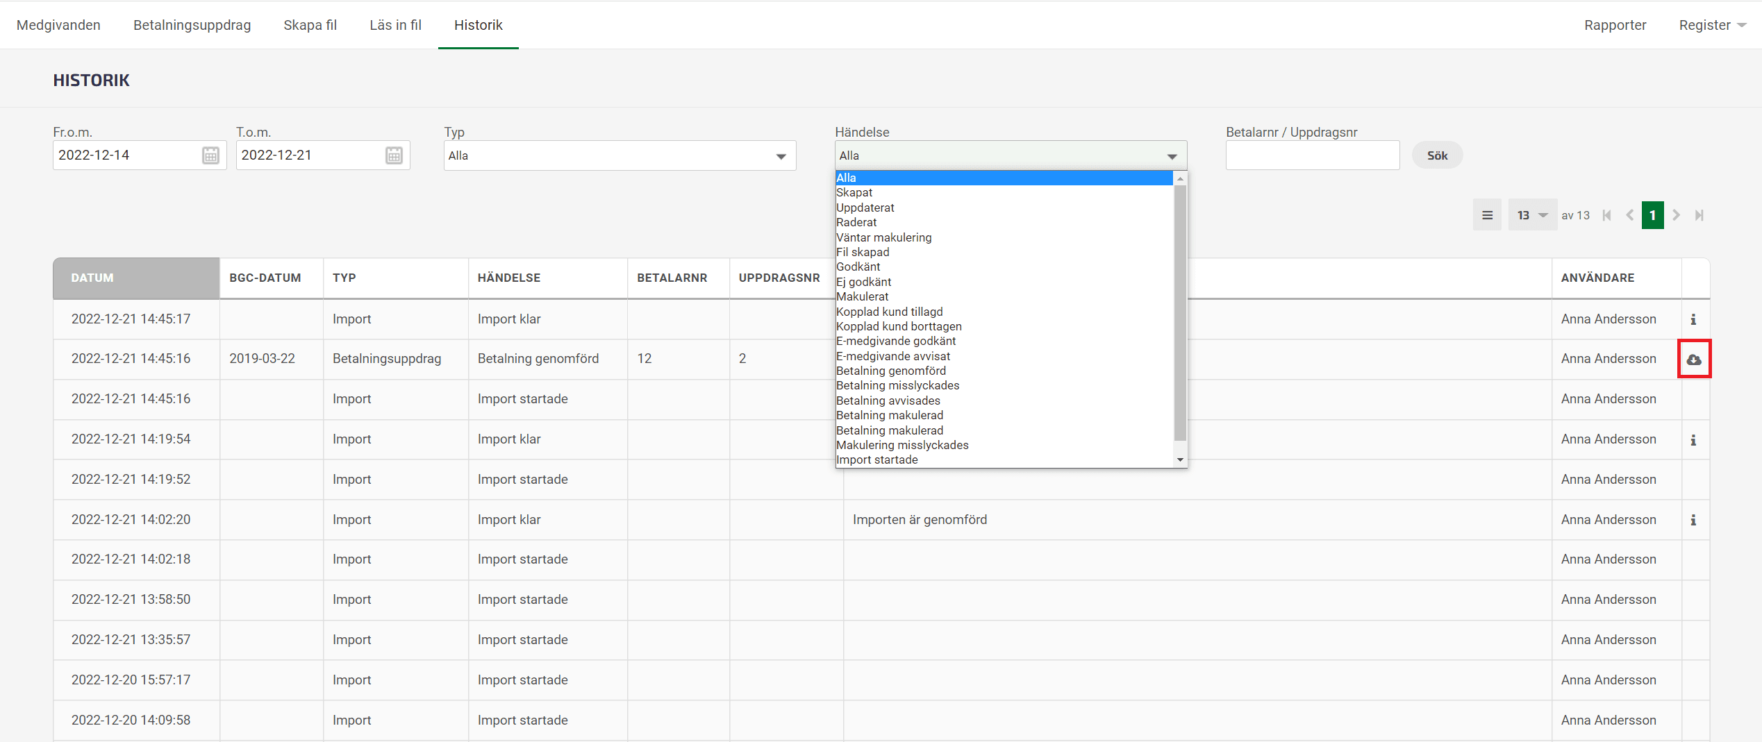Pick 'Kopplad kund borttagen' option
The image size is (1762, 742).
click(x=1004, y=326)
